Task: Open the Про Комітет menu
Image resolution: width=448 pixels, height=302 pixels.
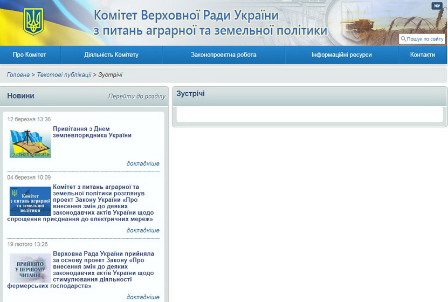Action: point(29,54)
